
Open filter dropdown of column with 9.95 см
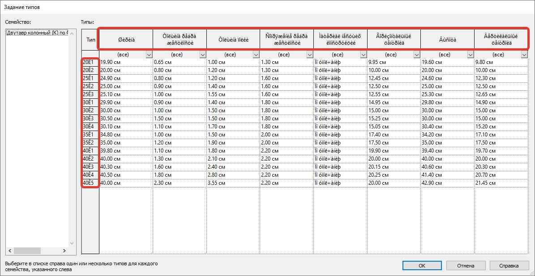pyautogui.click(x=417, y=55)
